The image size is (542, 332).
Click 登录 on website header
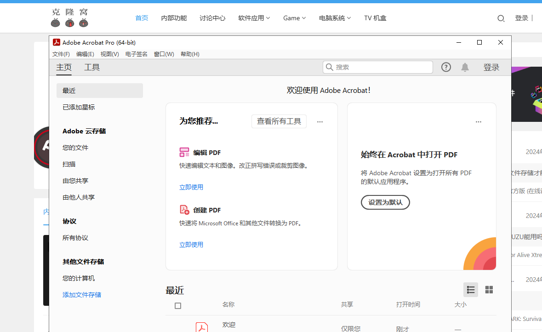click(x=522, y=18)
